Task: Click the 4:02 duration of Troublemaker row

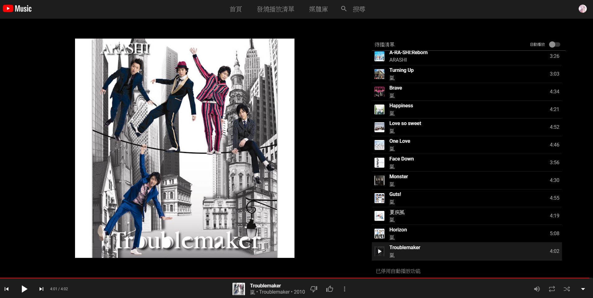Action: pos(554,251)
